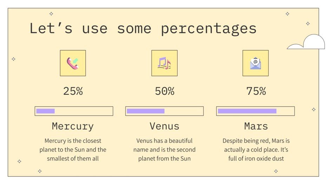Click the Mars heading
The width and height of the screenshot is (329, 185).
[256, 126]
